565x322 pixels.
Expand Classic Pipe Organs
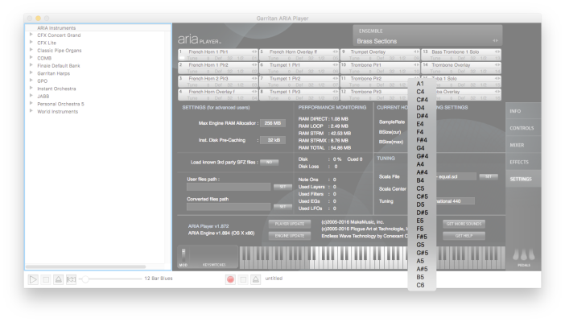pyautogui.click(x=31, y=50)
